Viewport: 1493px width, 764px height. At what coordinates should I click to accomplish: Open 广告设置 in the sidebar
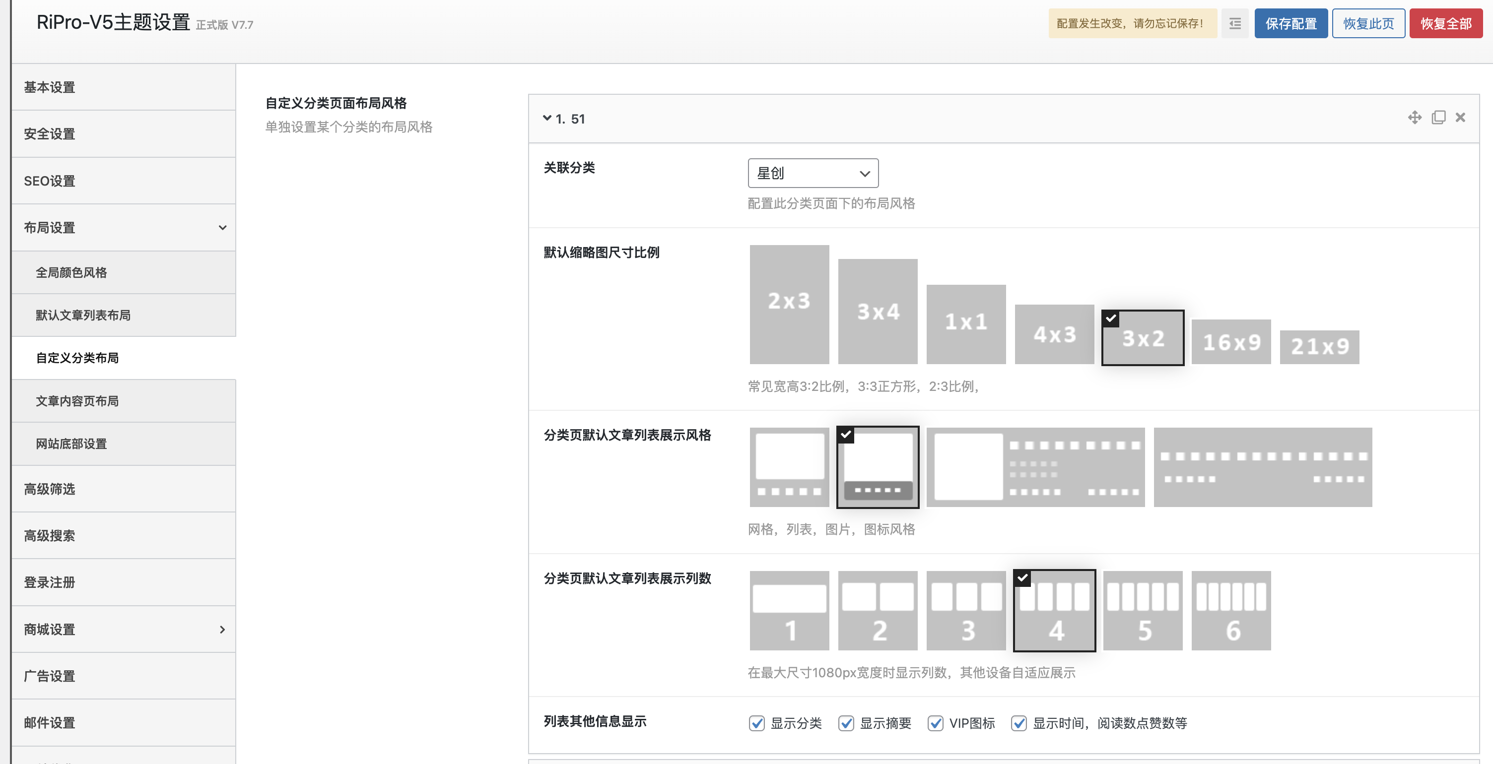click(x=124, y=676)
